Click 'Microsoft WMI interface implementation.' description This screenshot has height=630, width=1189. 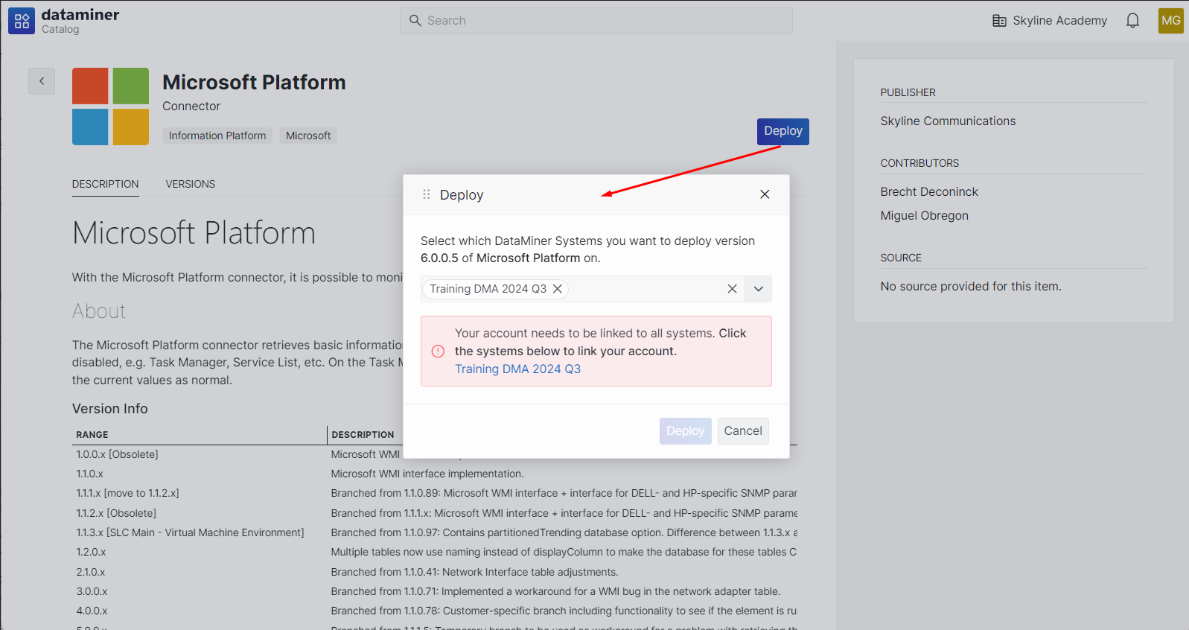coord(427,474)
